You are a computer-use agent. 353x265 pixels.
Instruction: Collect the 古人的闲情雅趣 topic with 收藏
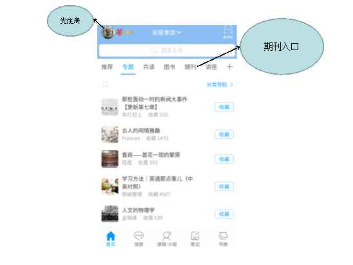click(224, 134)
